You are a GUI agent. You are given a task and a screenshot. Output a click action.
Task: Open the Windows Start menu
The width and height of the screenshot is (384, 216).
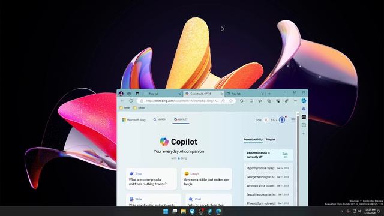click(166, 211)
